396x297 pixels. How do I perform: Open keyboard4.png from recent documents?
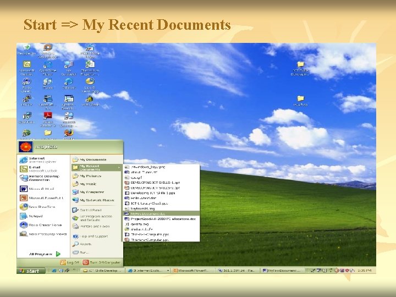coord(162,208)
